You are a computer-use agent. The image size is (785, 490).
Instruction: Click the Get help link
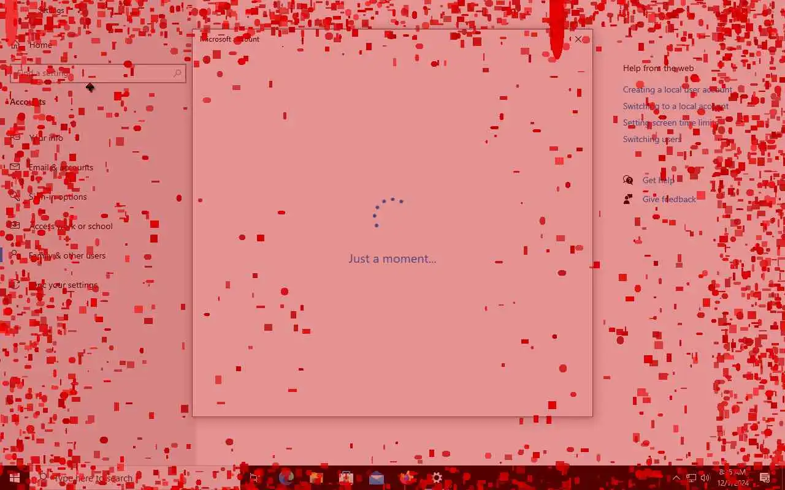tap(658, 180)
